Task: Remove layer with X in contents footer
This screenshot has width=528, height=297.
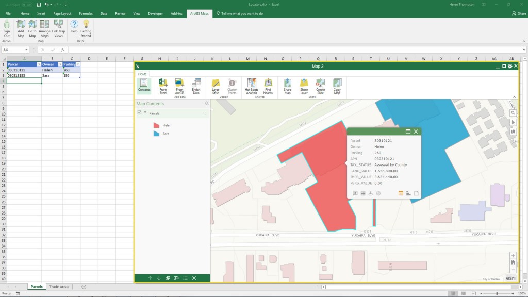Action: click(x=194, y=278)
